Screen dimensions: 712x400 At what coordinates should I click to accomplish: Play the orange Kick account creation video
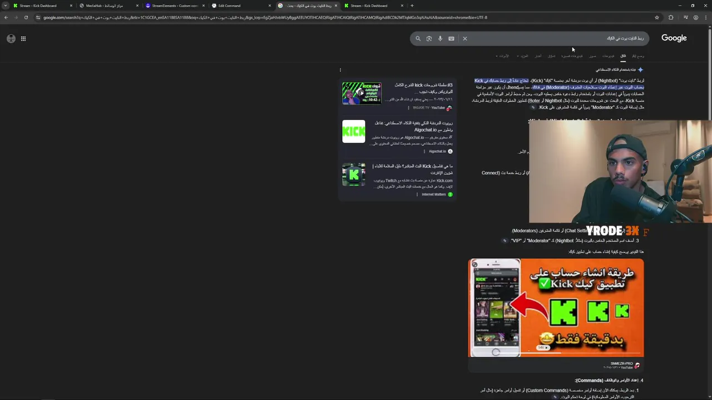(556, 308)
